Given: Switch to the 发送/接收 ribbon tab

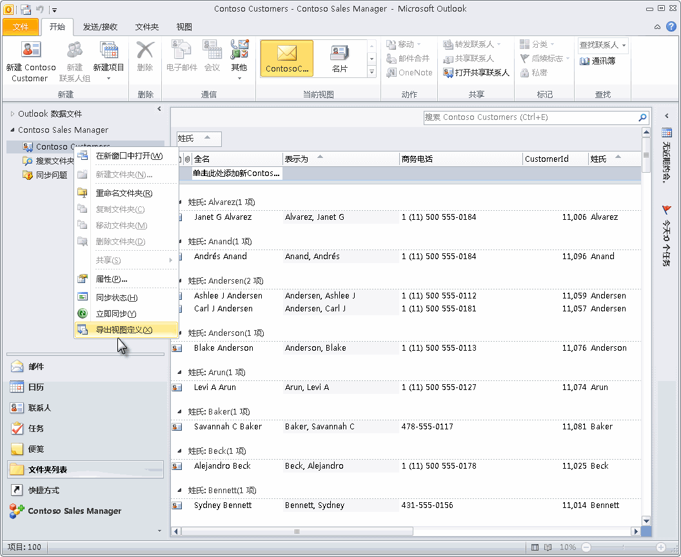Looking at the screenshot, I should click(x=100, y=27).
